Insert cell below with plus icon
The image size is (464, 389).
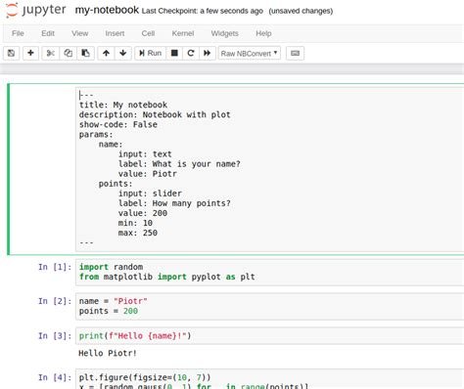pos(30,53)
